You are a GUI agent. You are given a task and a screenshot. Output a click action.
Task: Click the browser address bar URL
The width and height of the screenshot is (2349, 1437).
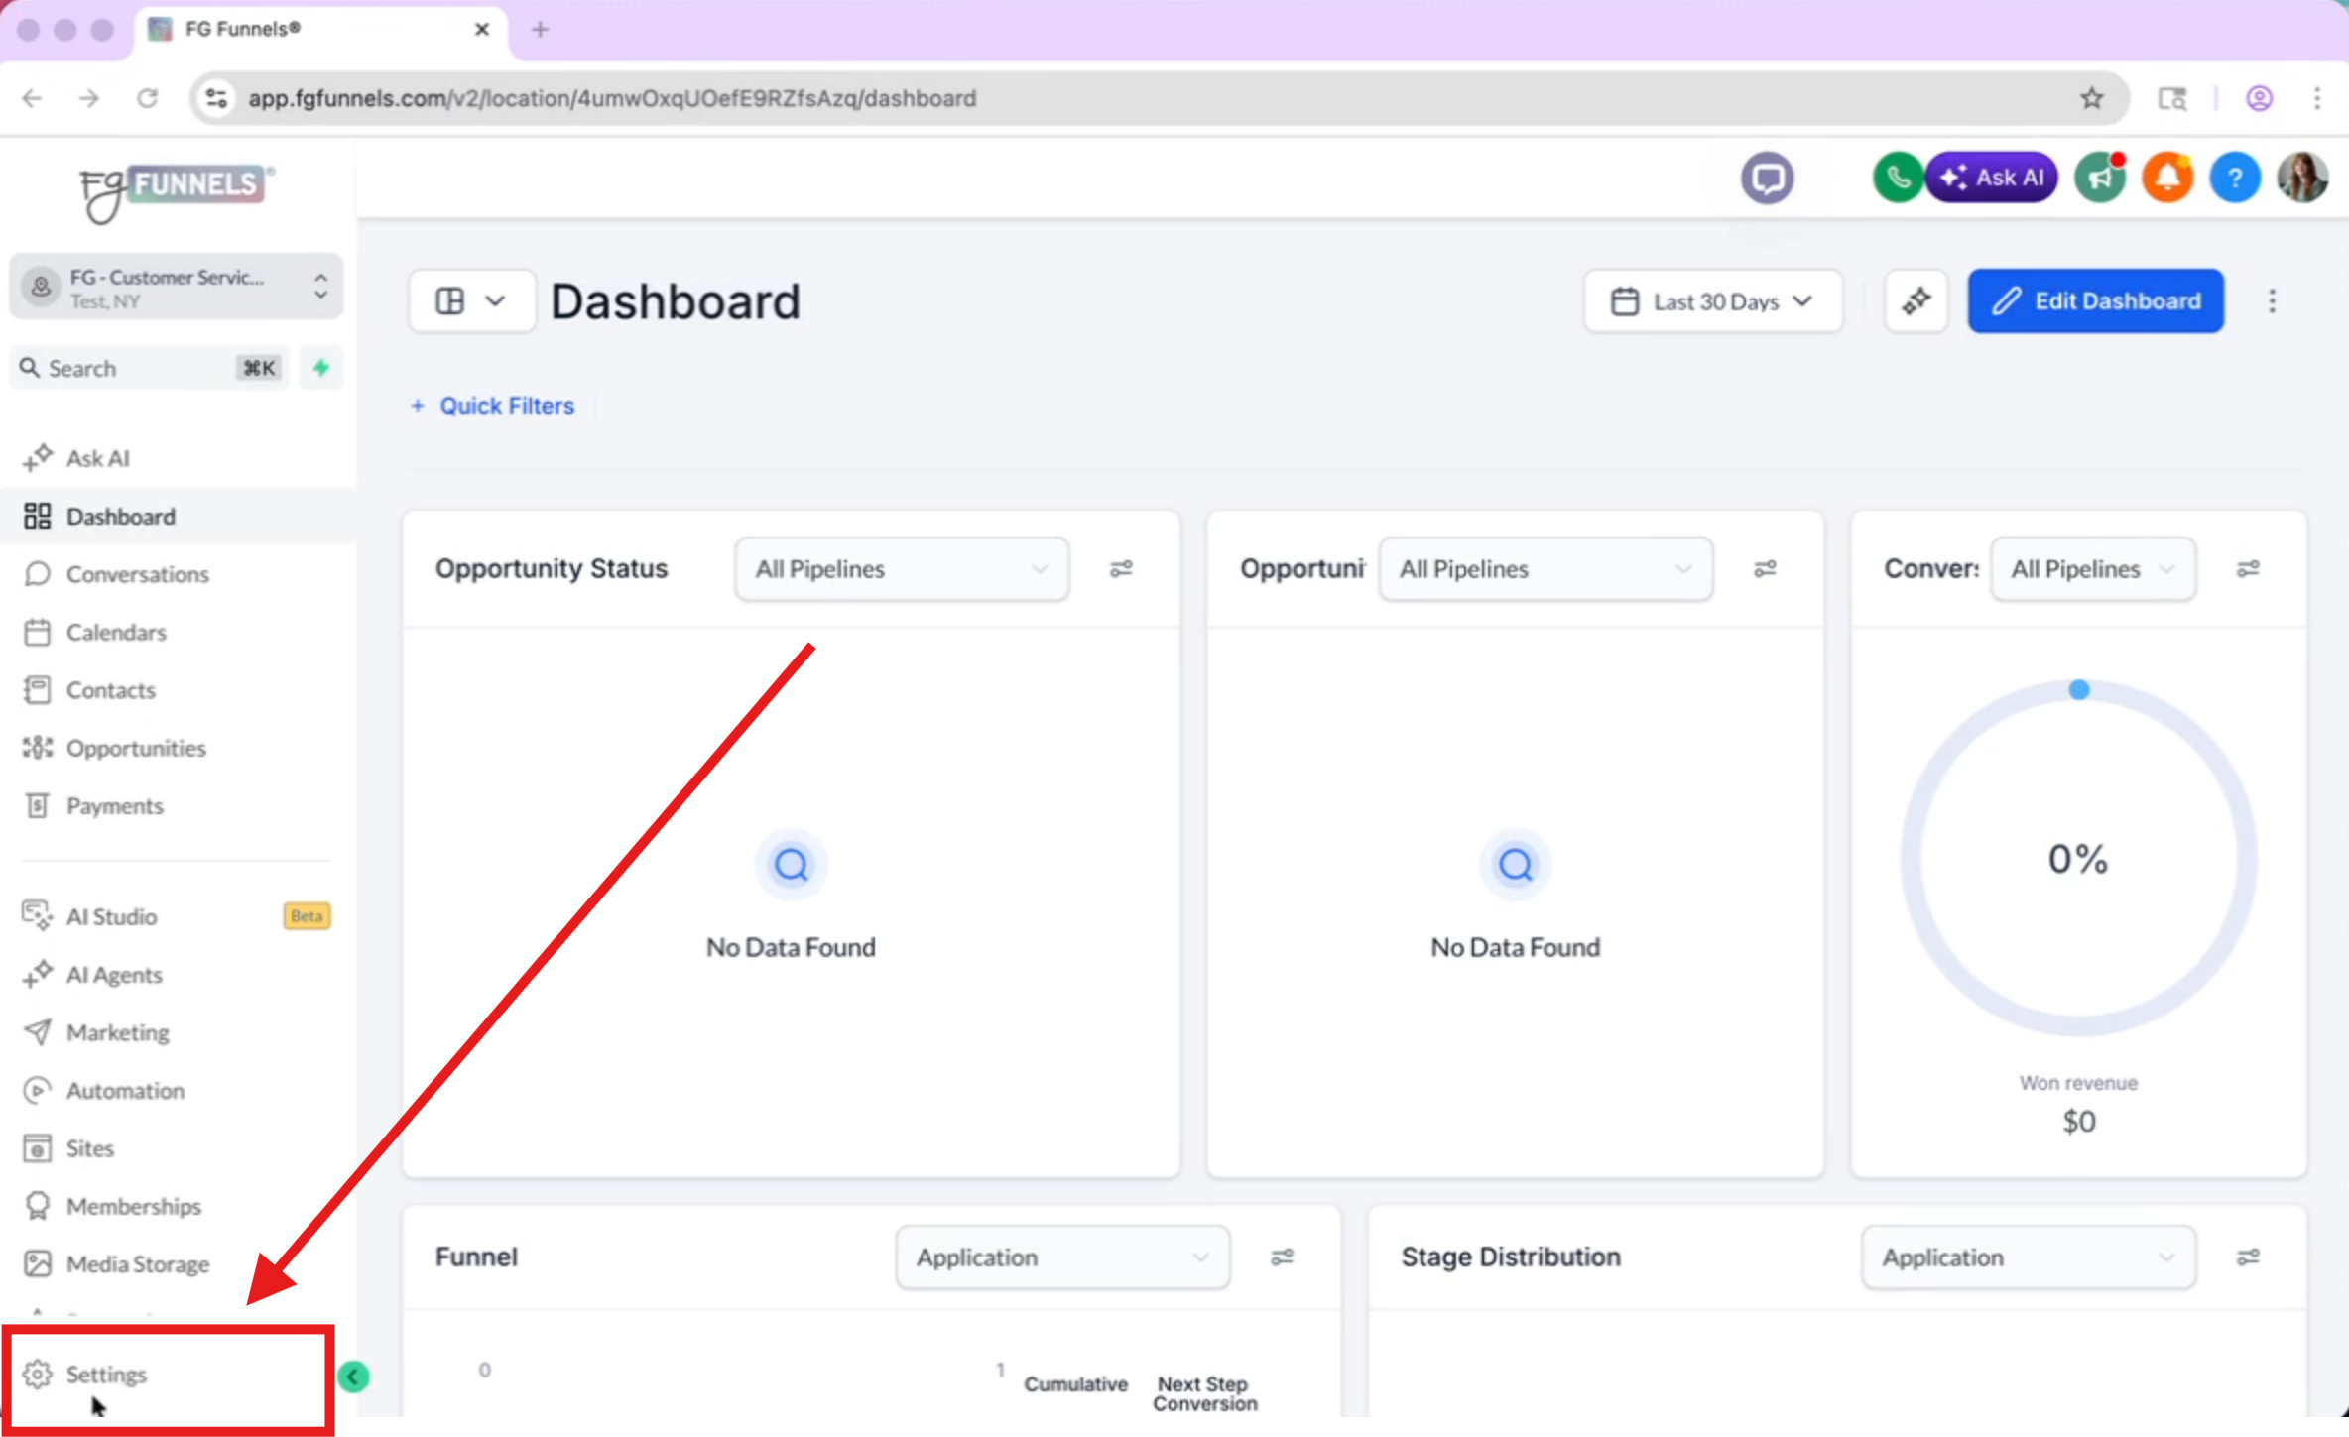point(612,98)
